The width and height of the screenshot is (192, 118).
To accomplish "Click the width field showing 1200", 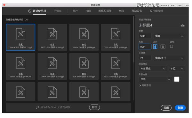I will pyautogui.click(x=145, y=36).
